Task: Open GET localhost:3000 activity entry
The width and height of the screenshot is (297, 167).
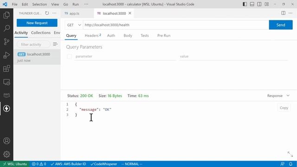Action: click(x=37, y=57)
